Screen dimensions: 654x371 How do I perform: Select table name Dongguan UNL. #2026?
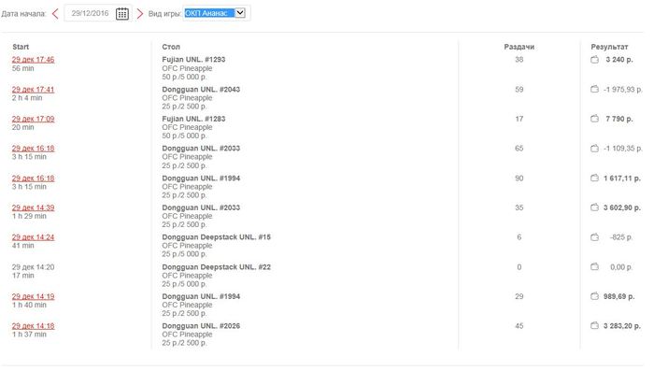click(x=201, y=326)
